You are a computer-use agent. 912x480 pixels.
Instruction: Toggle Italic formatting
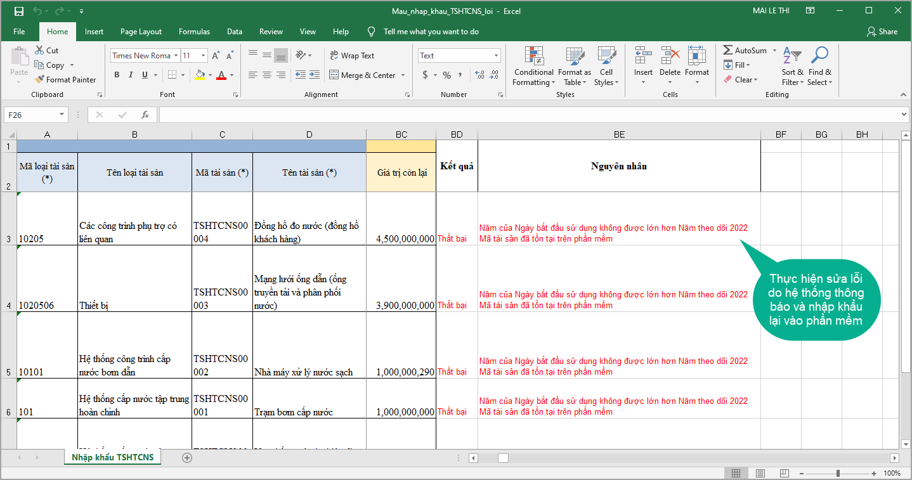131,75
